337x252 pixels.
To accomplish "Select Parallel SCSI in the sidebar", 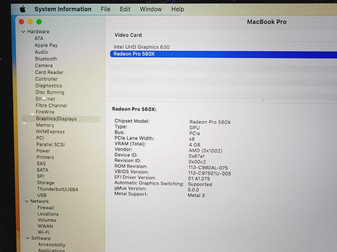I will coord(51,144).
